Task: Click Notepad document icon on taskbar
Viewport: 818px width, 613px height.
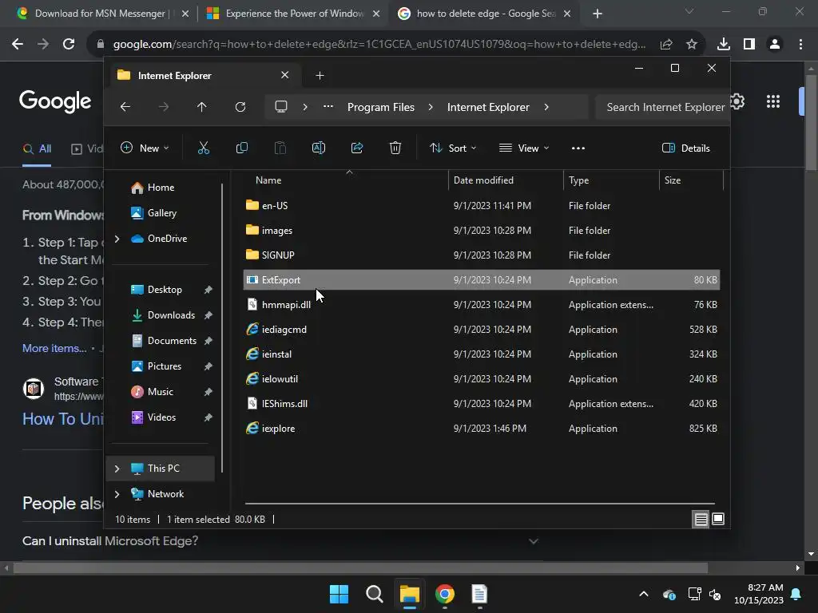Action: coord(479,594)
